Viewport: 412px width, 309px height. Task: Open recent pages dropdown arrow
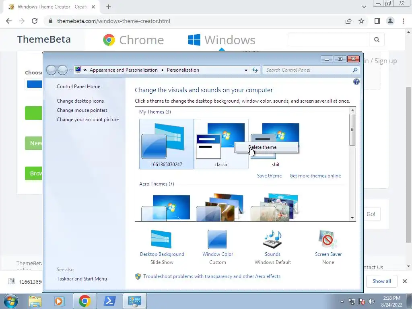pyautogui.click(x=70, y=70)
